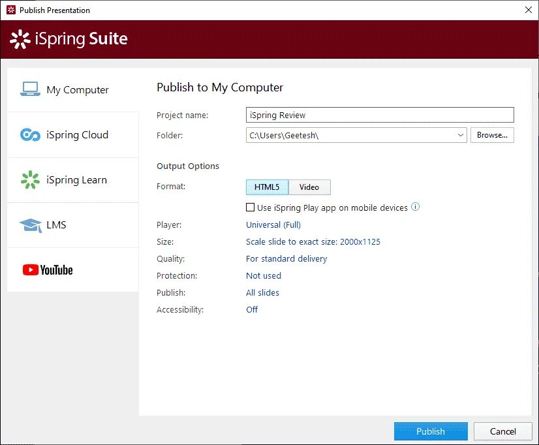
Task: Click the Publish button
Action: (x=431, y=431)
